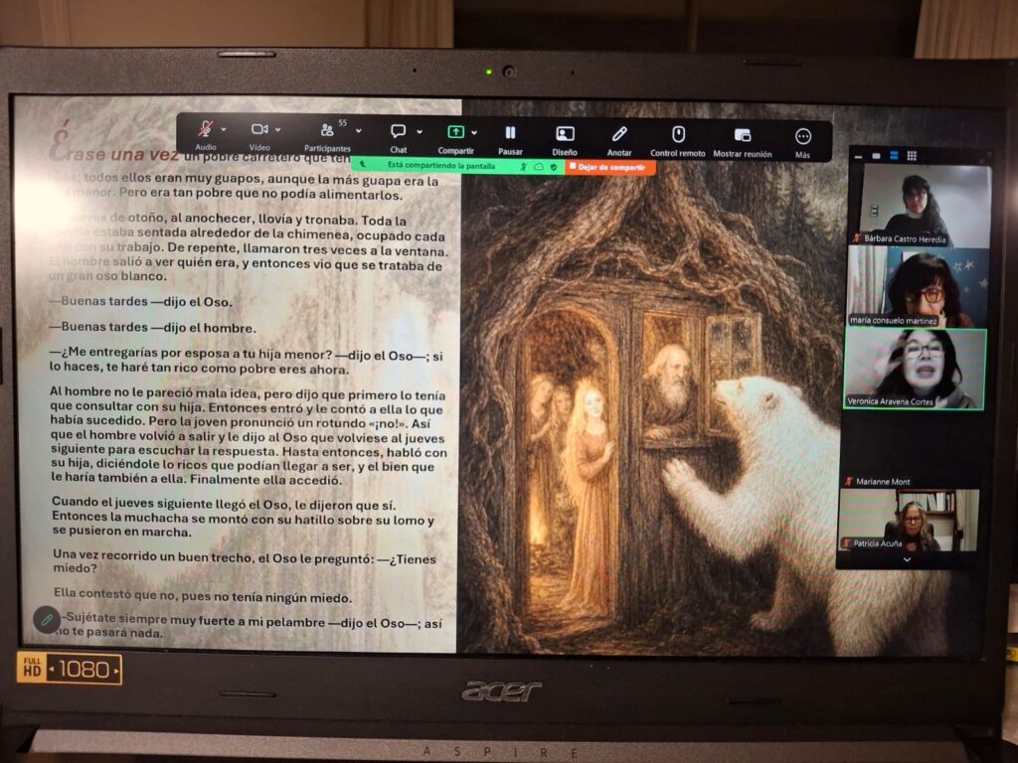Click the Mostrar reunión icon
Screen dimensions: 1018x763
743,135
